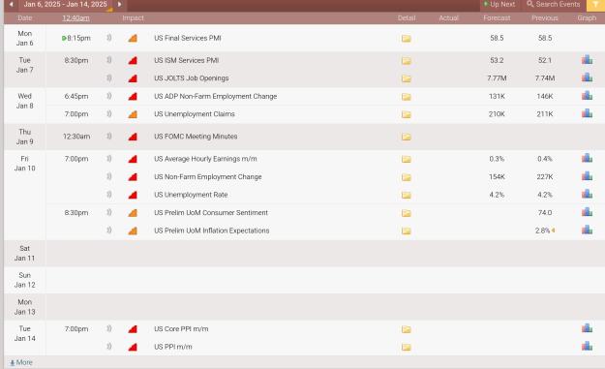This screenshot has width=605, height=369.
Task: Open detail folder for US Unemployment Rate
Action: [407, 195]
